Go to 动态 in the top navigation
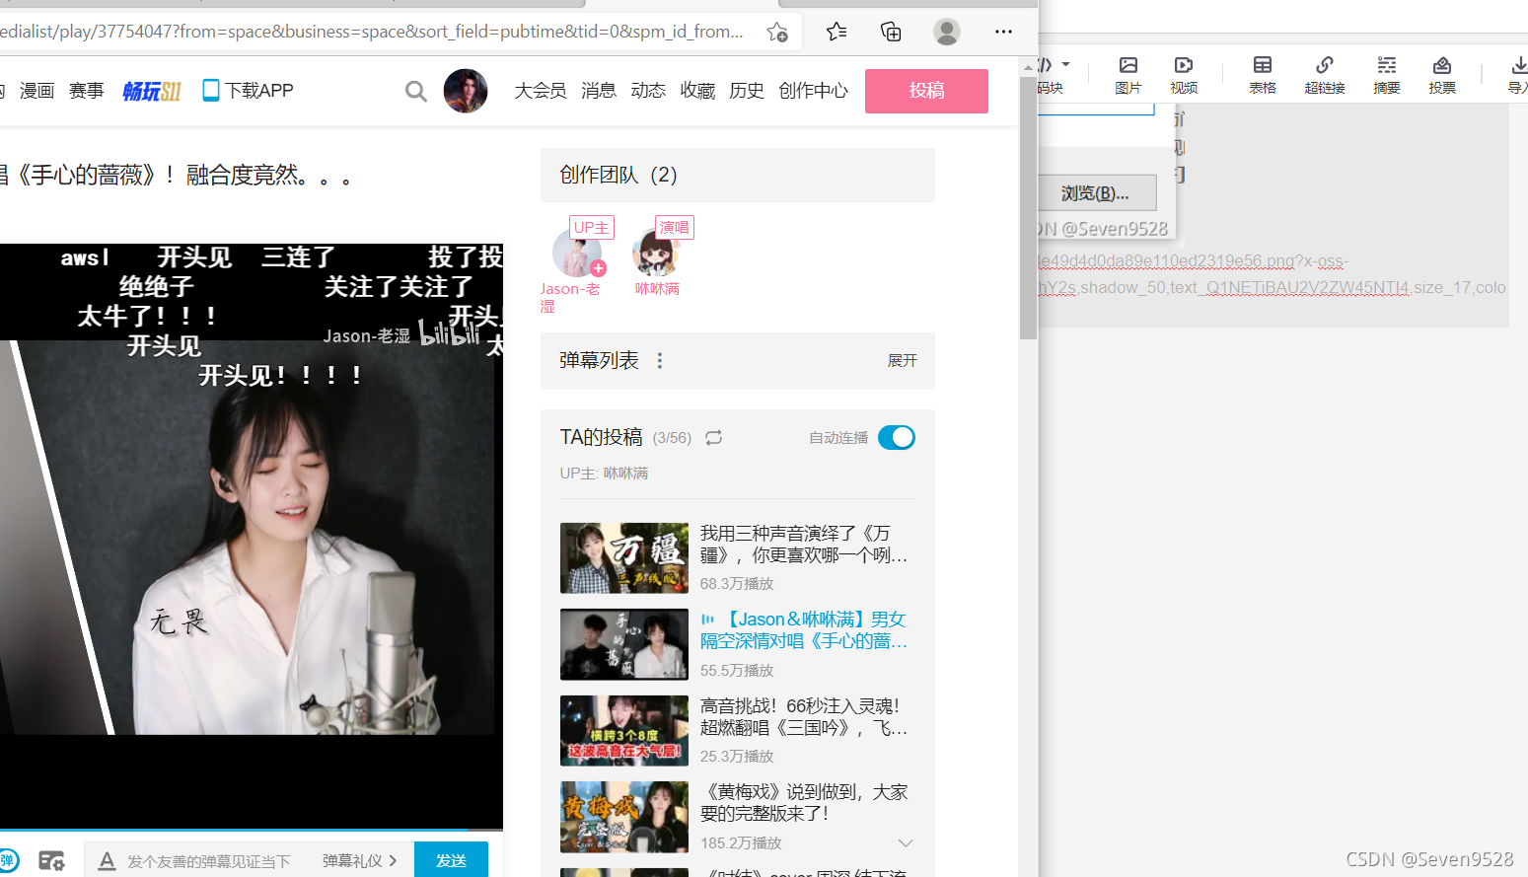This screenshot has width=1528, height=877. point(648,90)
